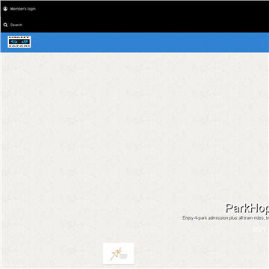Click the magnifying glass search icon
269x269 pixels.
tap(5, 25)
